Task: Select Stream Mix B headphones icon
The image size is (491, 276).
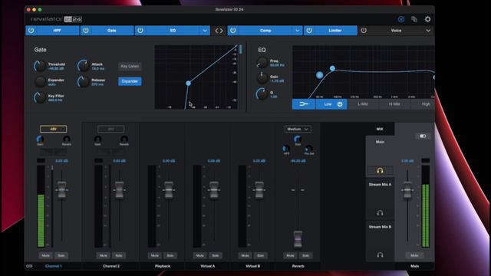Action: tap(380, 255)
